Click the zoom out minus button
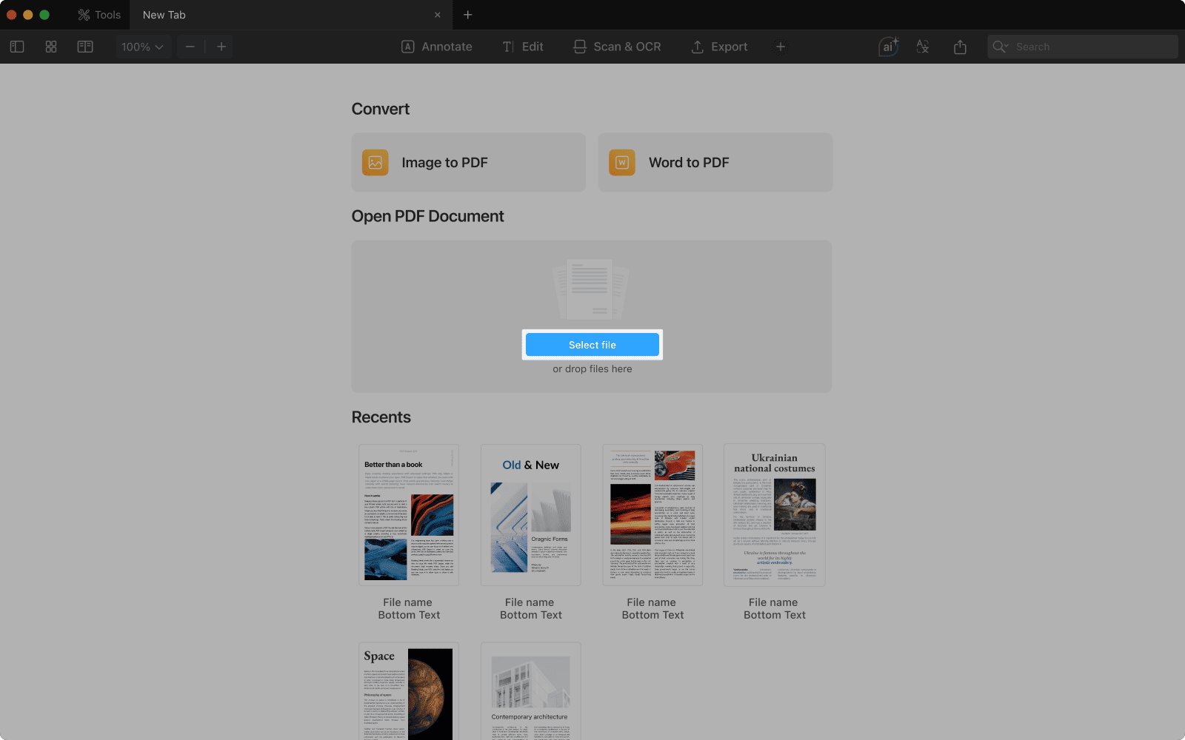This screenshot has height=740, width=1185. [x=190, y=47]
